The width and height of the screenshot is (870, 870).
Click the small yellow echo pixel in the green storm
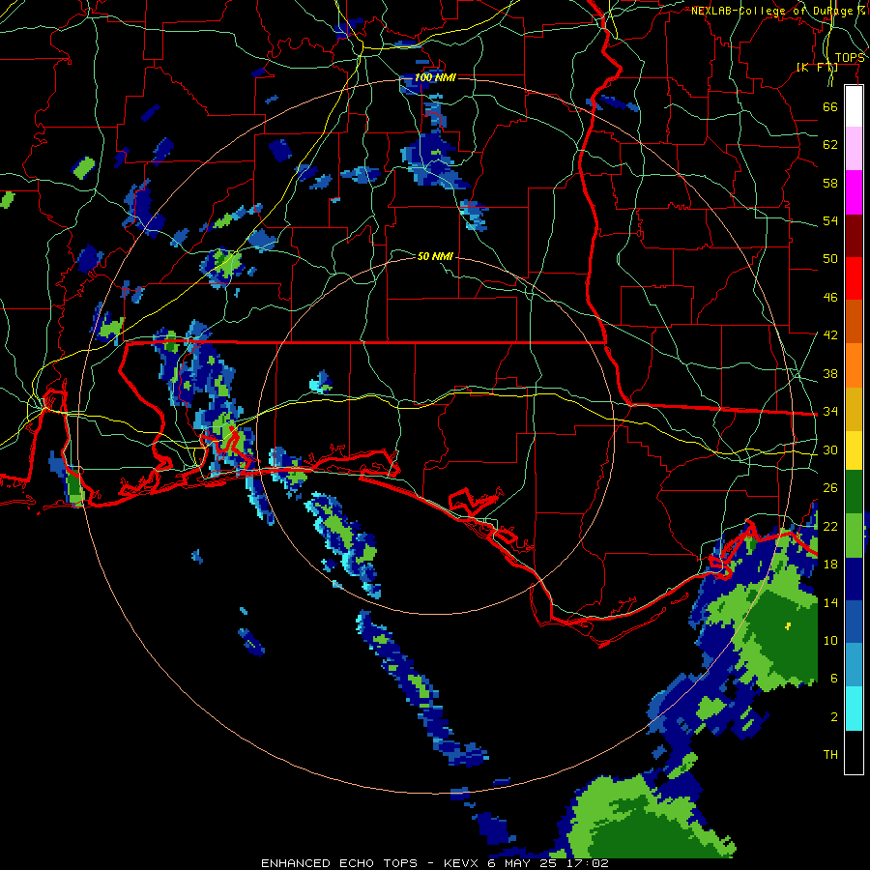tap(788, 626)
